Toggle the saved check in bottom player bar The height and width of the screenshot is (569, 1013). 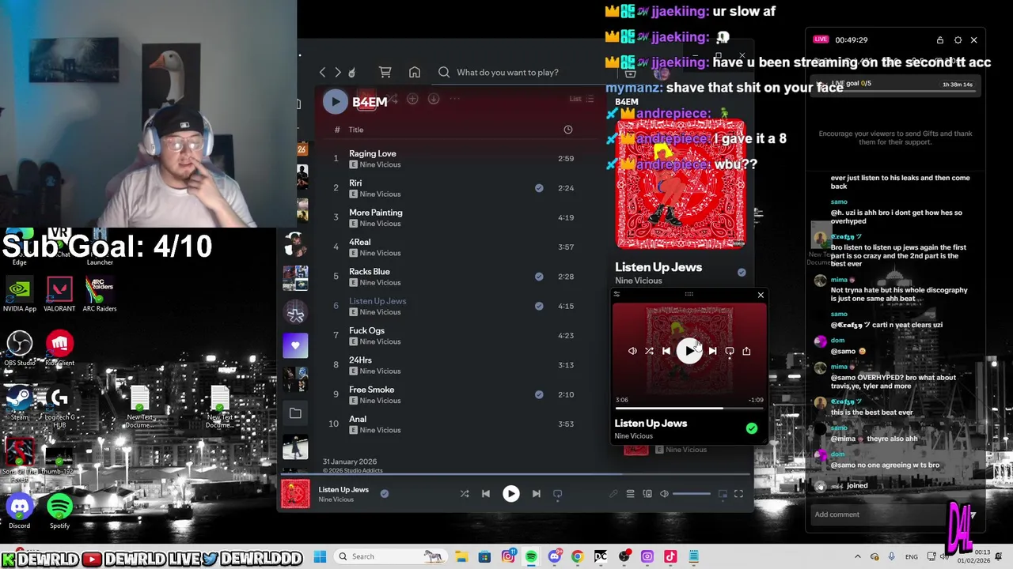384,494
